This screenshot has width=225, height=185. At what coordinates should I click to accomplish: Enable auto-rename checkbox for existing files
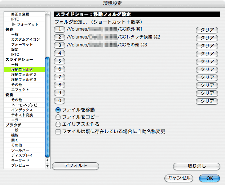pyautogui.click(x=58, y=132)
